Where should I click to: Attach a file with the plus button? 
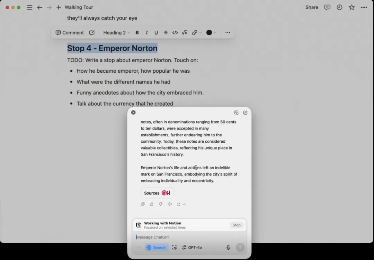click(x=139, y=247)
